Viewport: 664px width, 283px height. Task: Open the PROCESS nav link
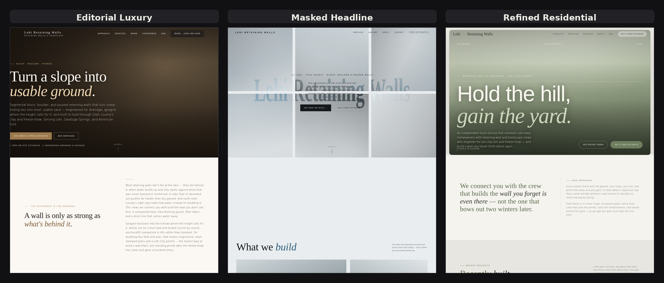(x=588, y=34)
